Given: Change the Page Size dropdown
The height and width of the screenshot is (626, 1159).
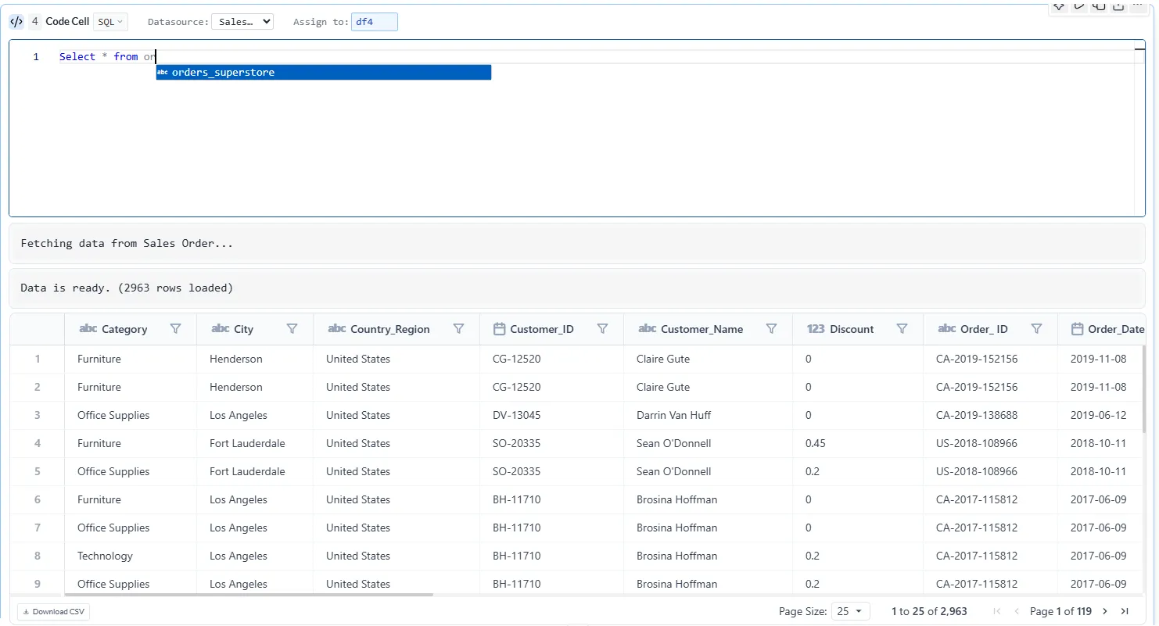Looking at the screenshot, I should point(850,611).
